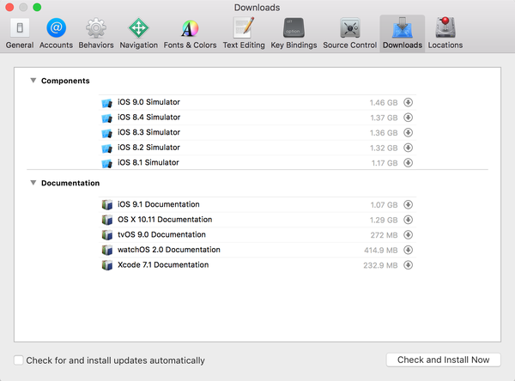Collapse the Components section

[33, 81]
